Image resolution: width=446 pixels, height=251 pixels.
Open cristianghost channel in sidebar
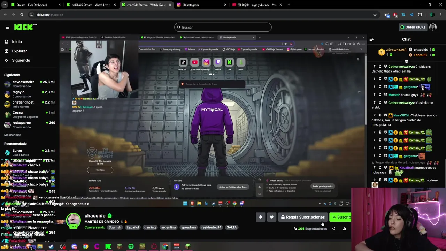click(29, 104)
